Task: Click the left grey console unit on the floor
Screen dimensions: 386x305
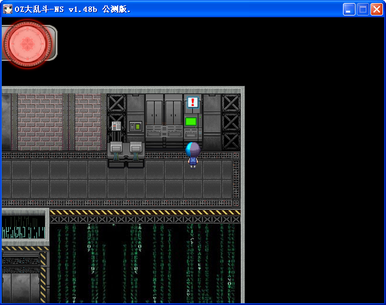Action: (x=116, y=155)
